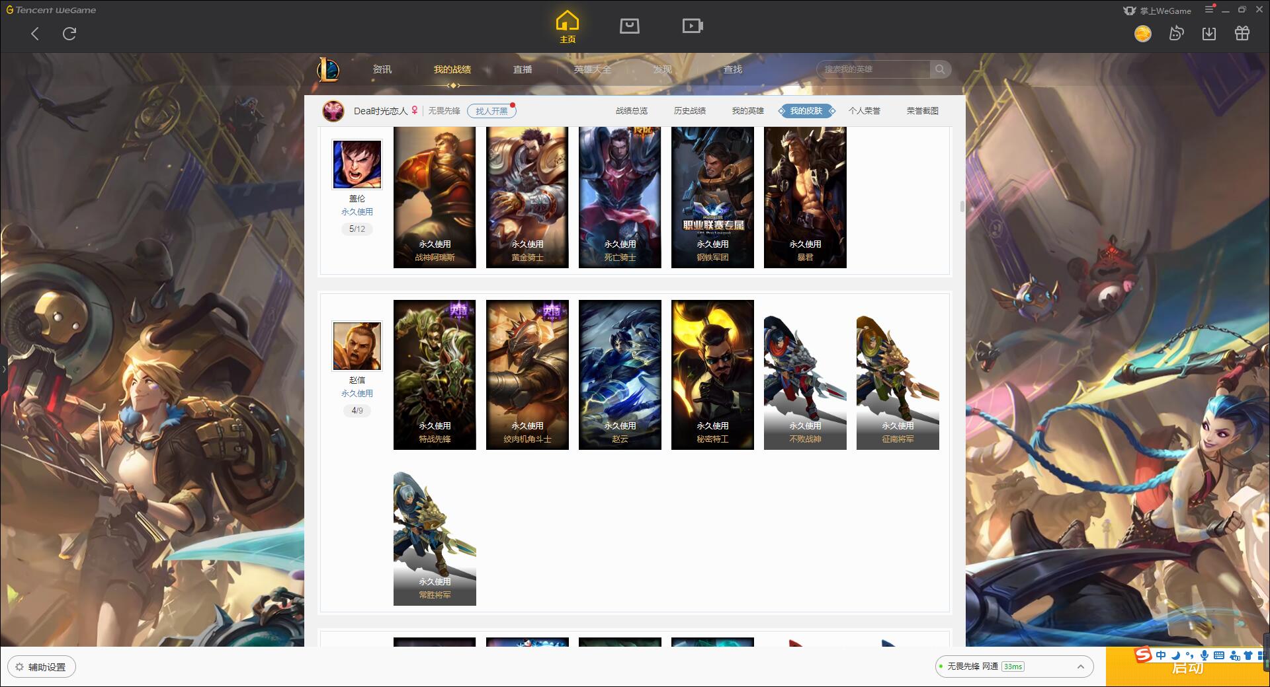Image resolution: width=1270 pixels, height=687 pixels.
Task: Click the player avatar beside Dea时光恋人
Action: tap(333, 111)
